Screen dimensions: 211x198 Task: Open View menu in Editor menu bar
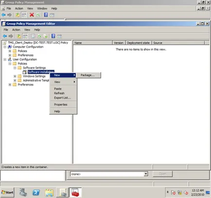(27, 30)
